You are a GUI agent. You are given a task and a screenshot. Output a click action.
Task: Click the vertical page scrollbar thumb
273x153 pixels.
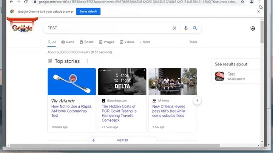pyautogui.click(x=262, y=32)
